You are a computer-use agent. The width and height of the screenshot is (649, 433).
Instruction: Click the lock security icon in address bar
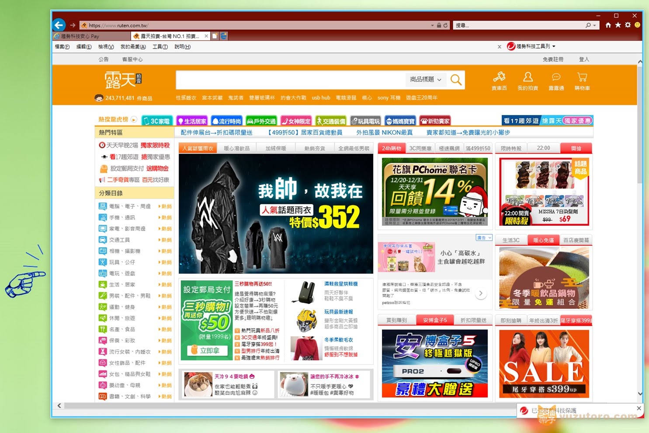439,25
